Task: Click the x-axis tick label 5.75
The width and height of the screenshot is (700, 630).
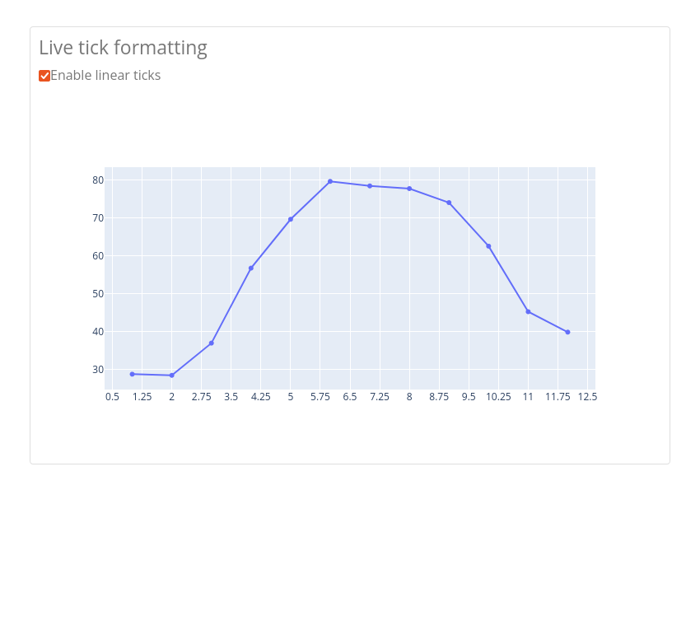Action: pos(320,397)
